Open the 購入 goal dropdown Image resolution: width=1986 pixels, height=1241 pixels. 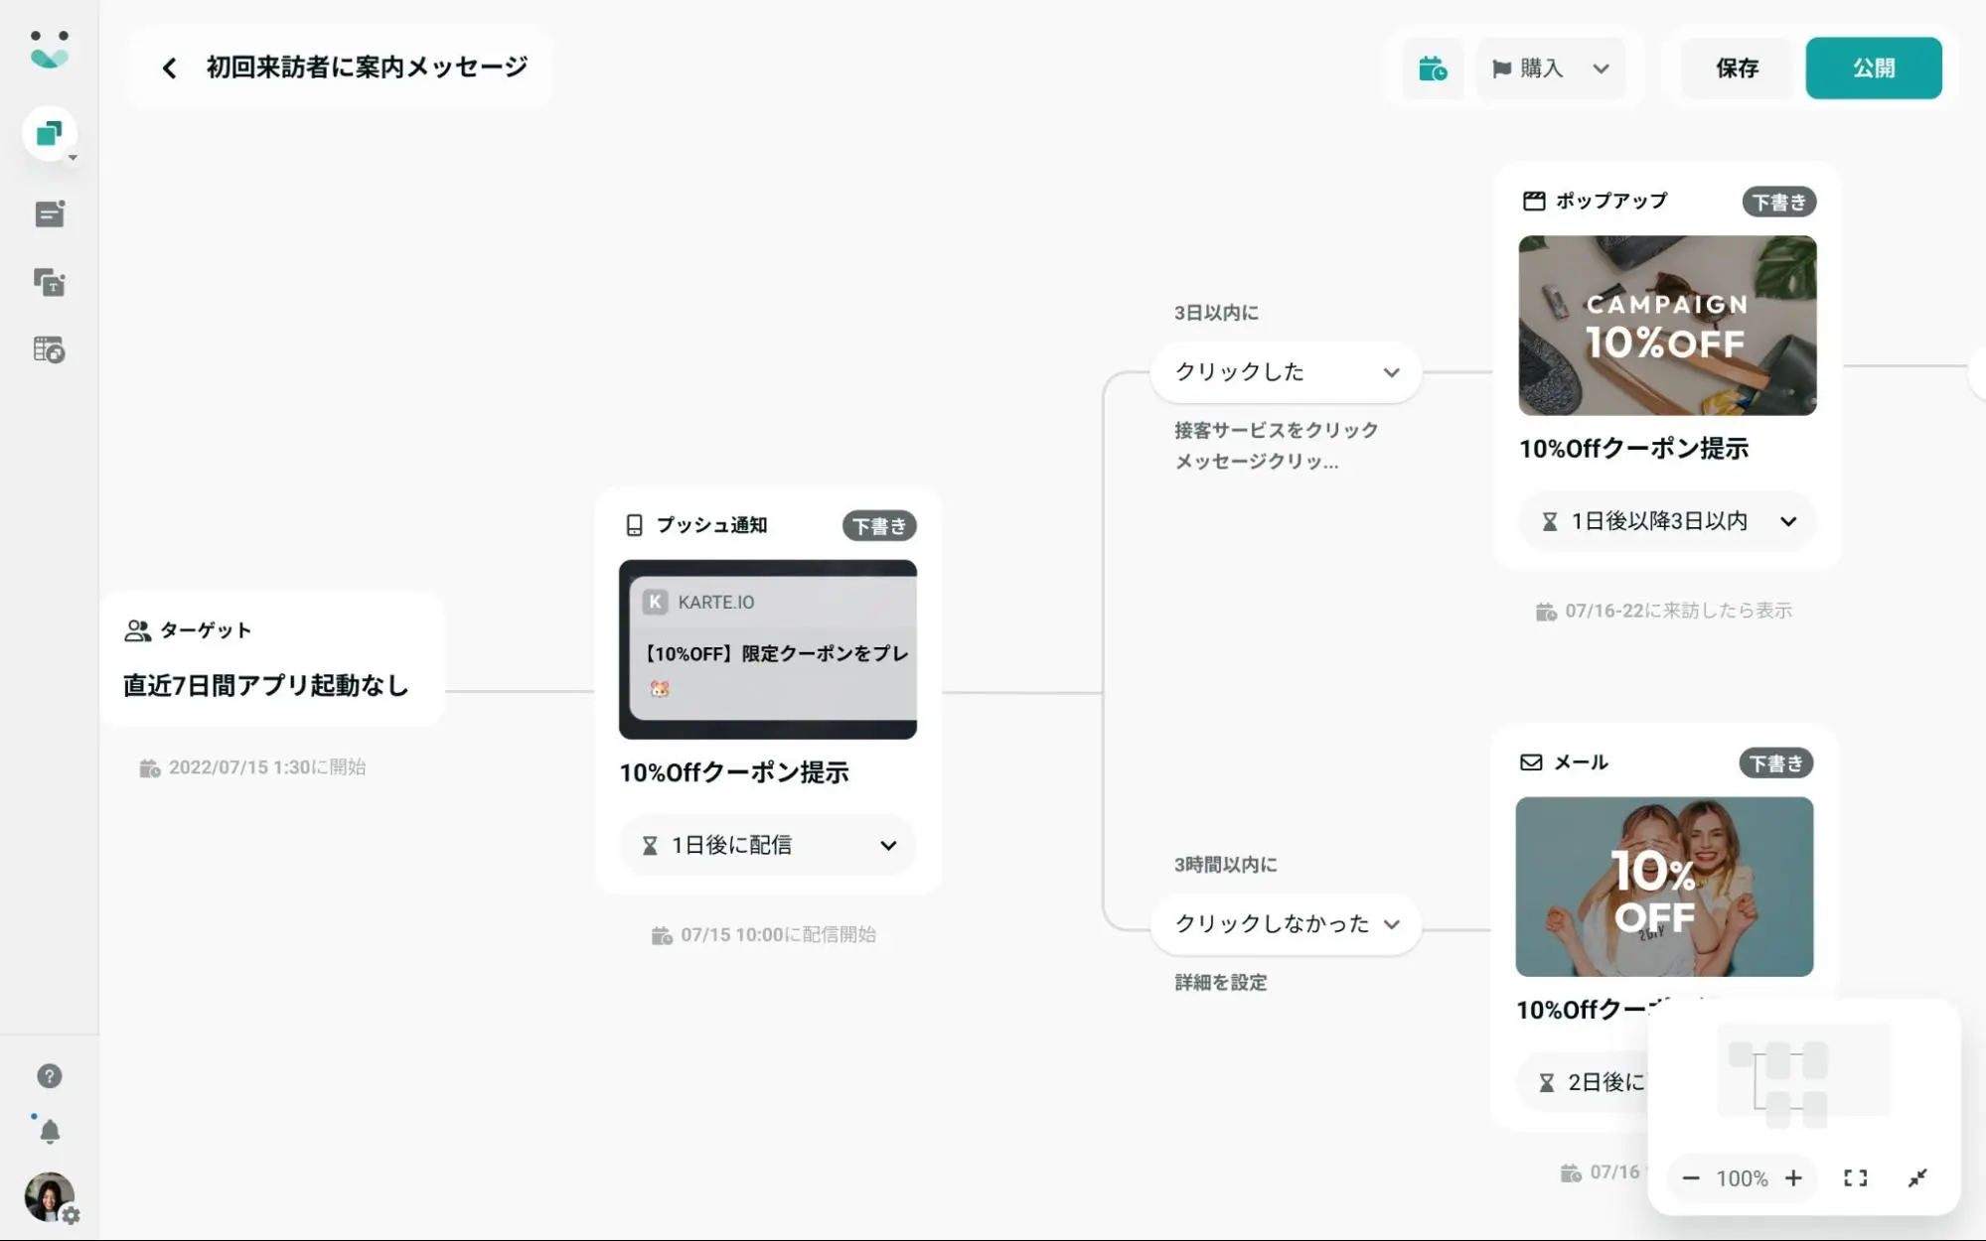[1550, 69]
